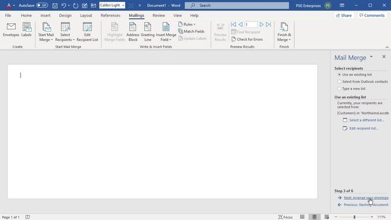Click the 111% zoom level
This screenshot has height=220, width=391.
tap(381, 217)
